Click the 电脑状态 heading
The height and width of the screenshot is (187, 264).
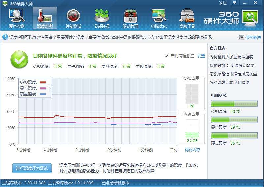point(219,95)
